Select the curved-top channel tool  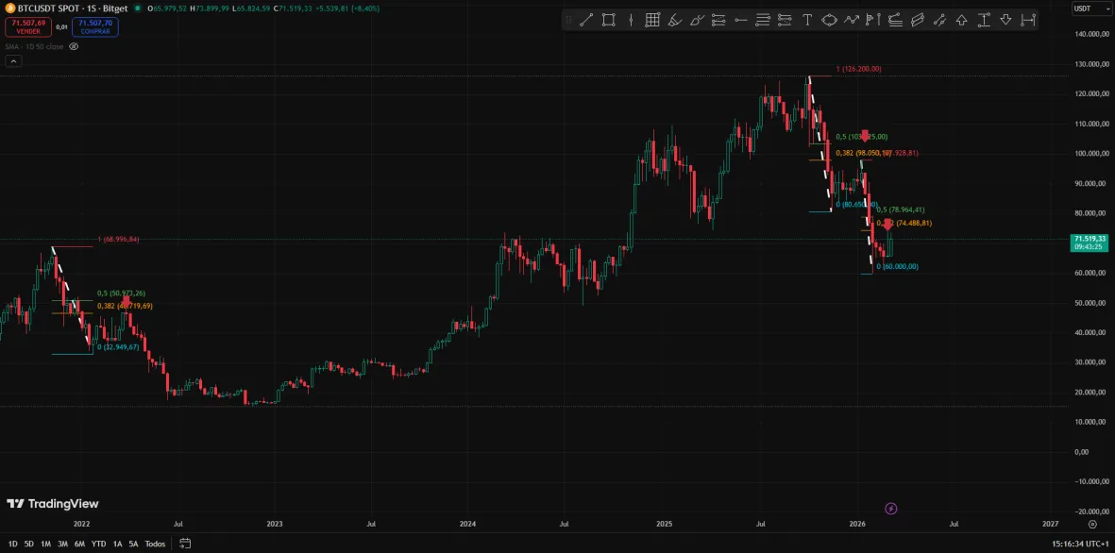(895, 20)
